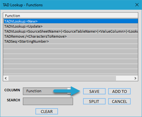
Task: Click the CLEAR button
Action: (x=47, y=111)
